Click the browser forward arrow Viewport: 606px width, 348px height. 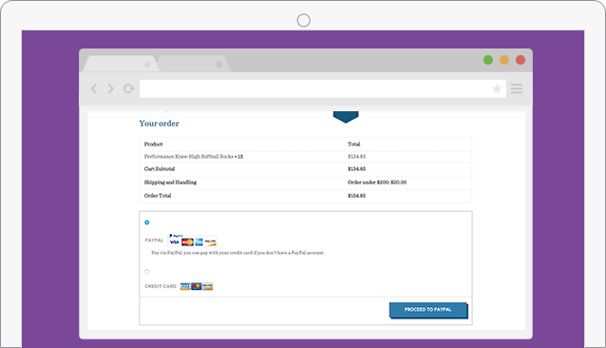(x=110, y=89)
